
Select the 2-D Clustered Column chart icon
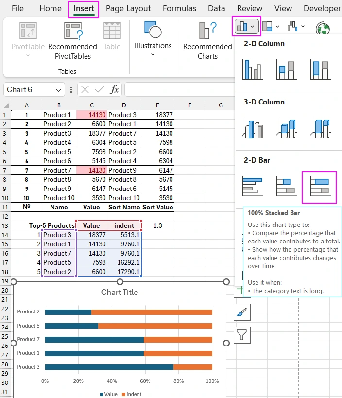[x=252, y=69]
